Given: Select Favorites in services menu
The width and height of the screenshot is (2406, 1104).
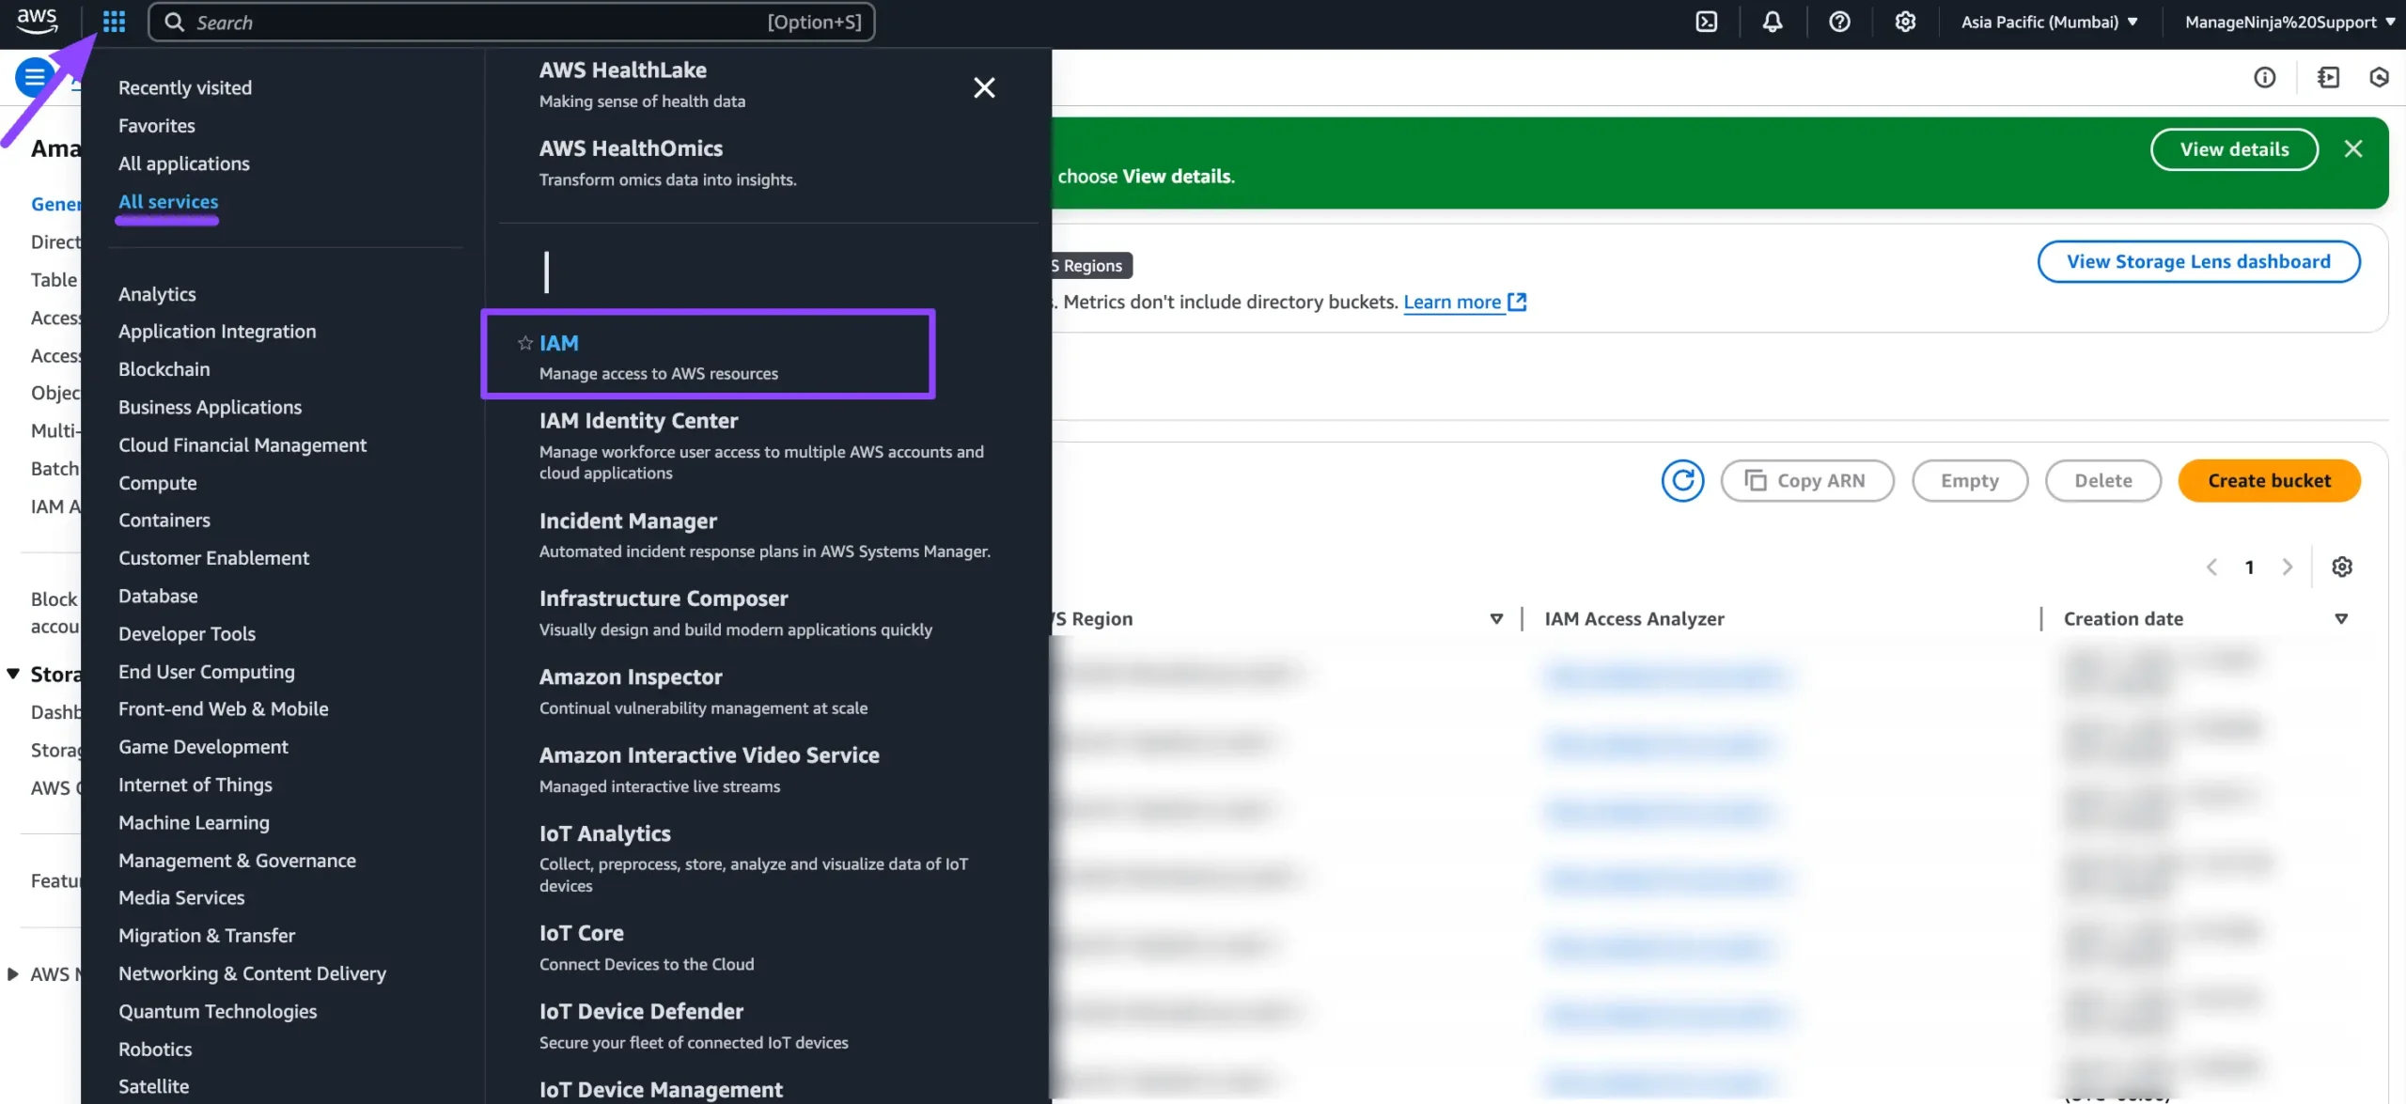Looking at the screenshot, I should coord(157,125).
